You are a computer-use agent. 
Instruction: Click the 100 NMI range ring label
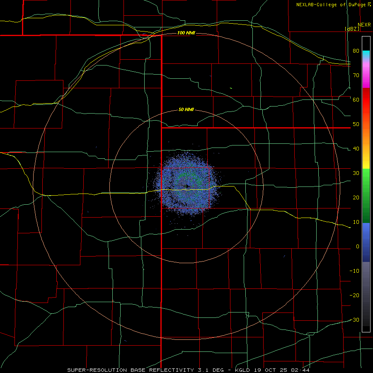click(x=186, y=33)
